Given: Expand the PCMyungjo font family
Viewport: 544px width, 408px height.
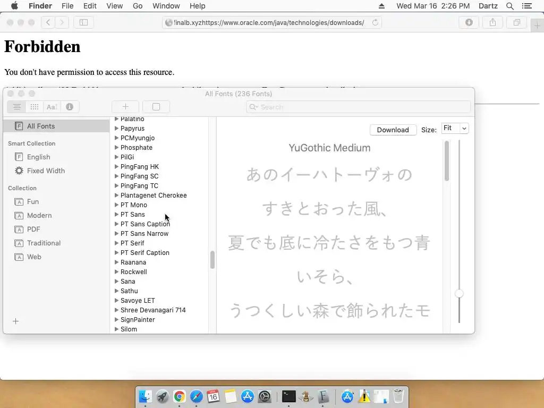Looking at the screenshot, I should [116, 138].
